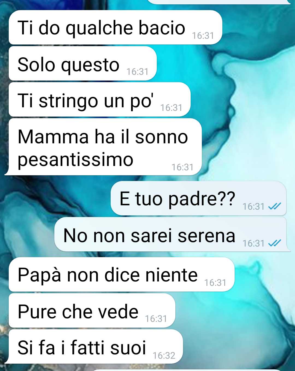Tap the "Ti stringo un po'" message
This screenshot has width=295, height=371.
[99, 100]
